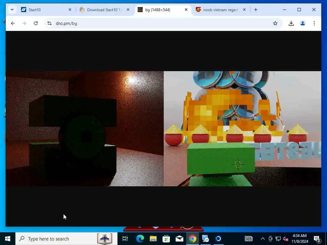Close the bg (1488×544) tab

click(x=186, y=10)
